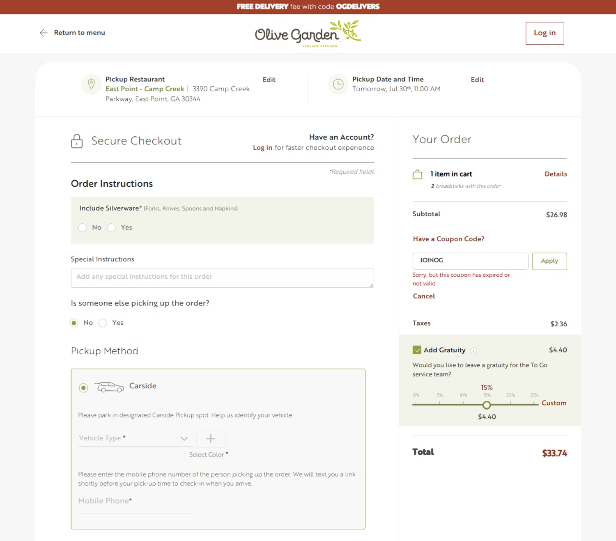
Task: Set gratuity slider to 25% mark
Action: [x=534, y=404]
